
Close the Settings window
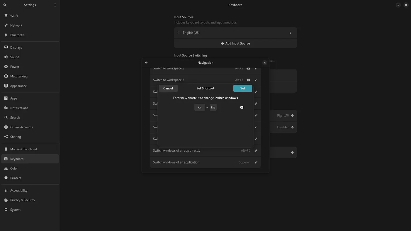click(406, 5)
